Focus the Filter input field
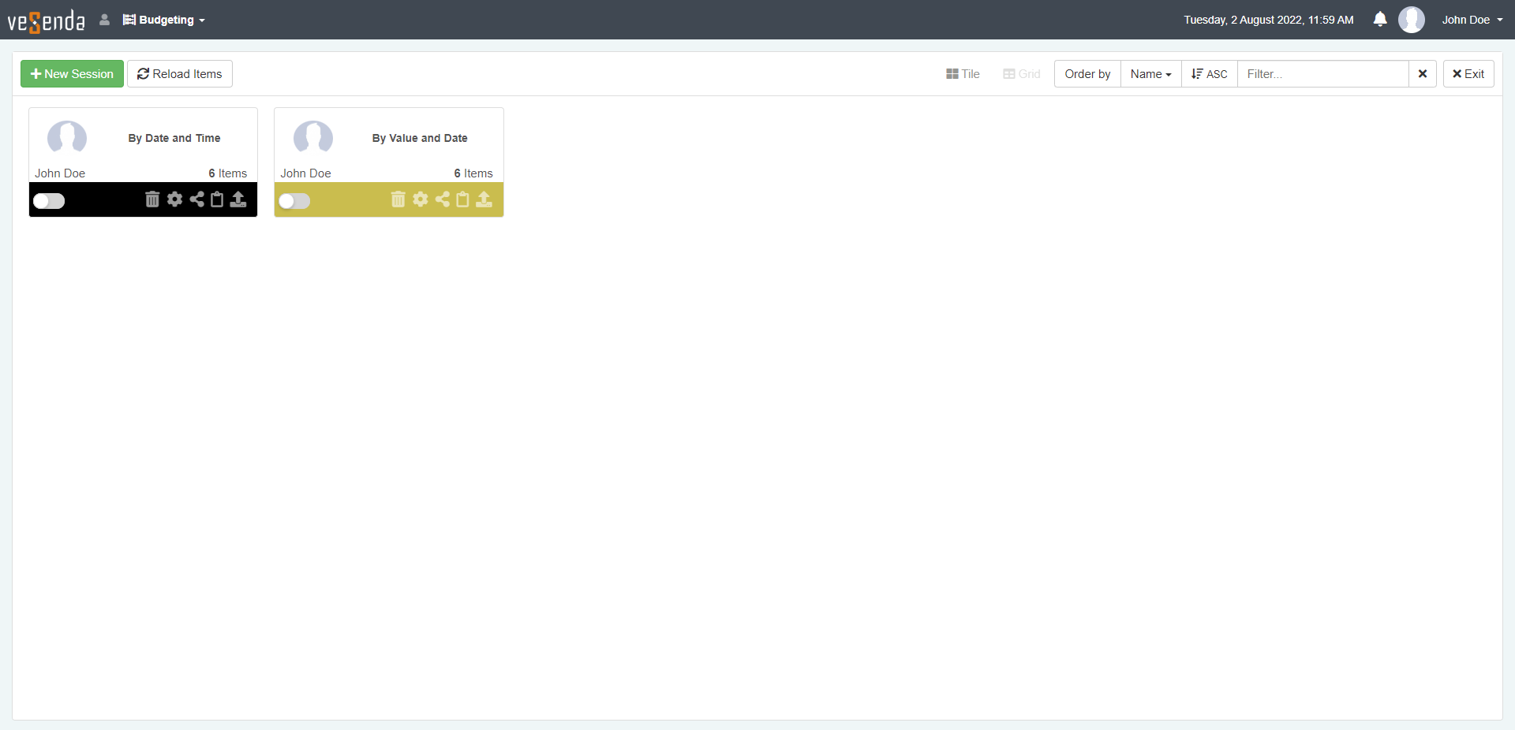 click(1322, 74)
